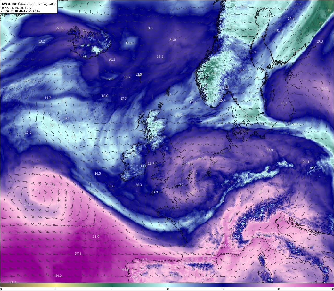Click the 21.3 value over the Baltic

point(284,103)
